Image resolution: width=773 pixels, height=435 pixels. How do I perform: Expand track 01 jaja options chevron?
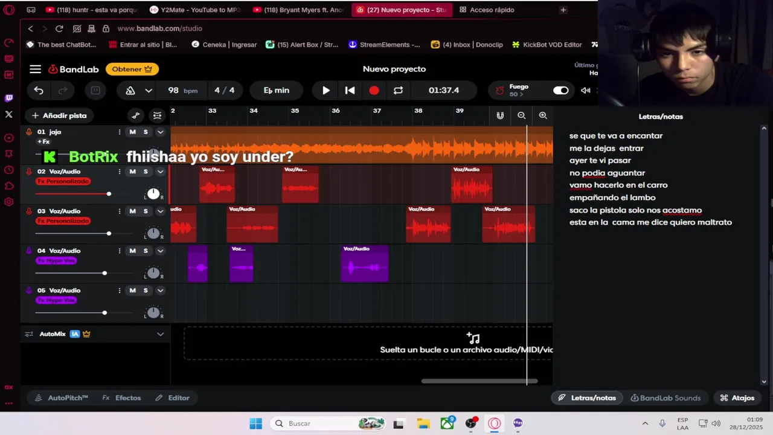click(160, 132)
